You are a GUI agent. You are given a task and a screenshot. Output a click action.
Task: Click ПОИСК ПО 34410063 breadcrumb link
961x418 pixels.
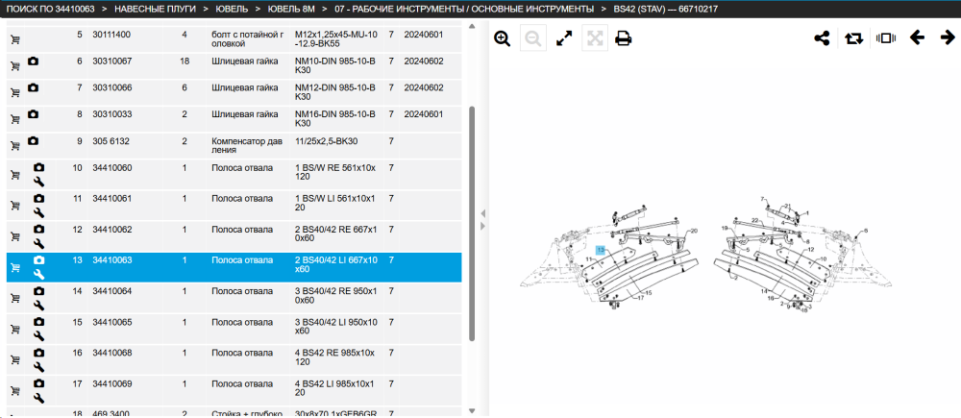(50, 10)
